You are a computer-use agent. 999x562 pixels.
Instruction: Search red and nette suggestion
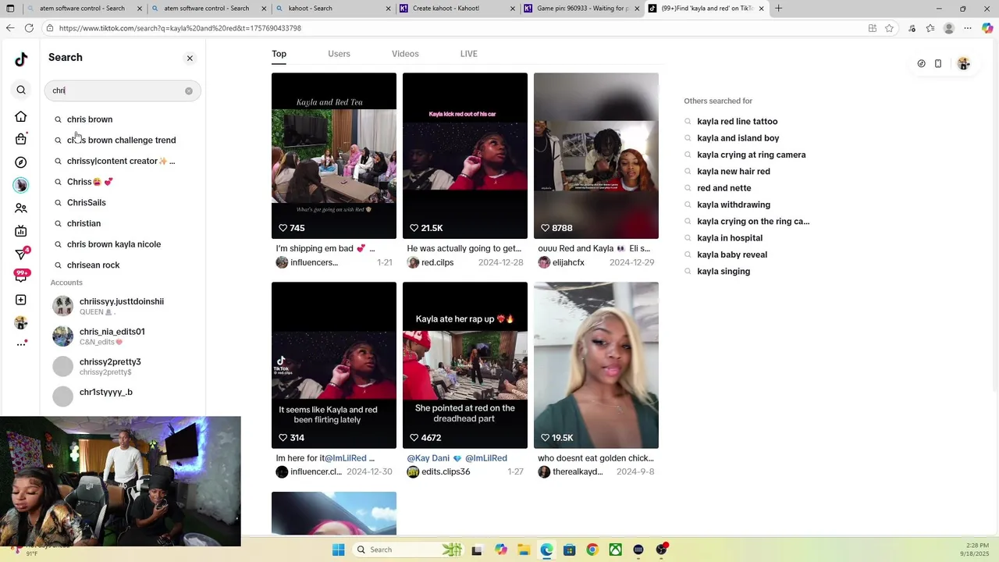click(x=724, y=188)
